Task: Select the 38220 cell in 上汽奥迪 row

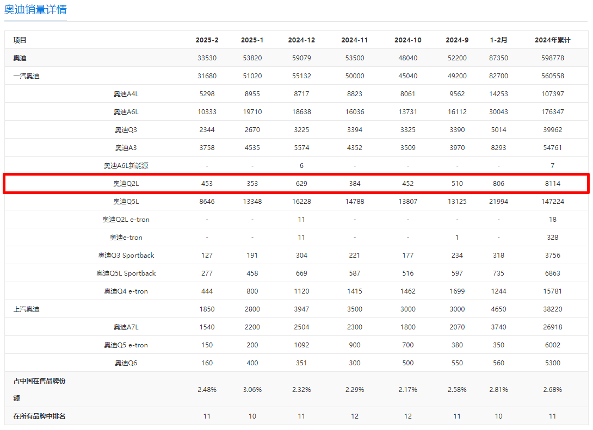Action: [553, 309]
